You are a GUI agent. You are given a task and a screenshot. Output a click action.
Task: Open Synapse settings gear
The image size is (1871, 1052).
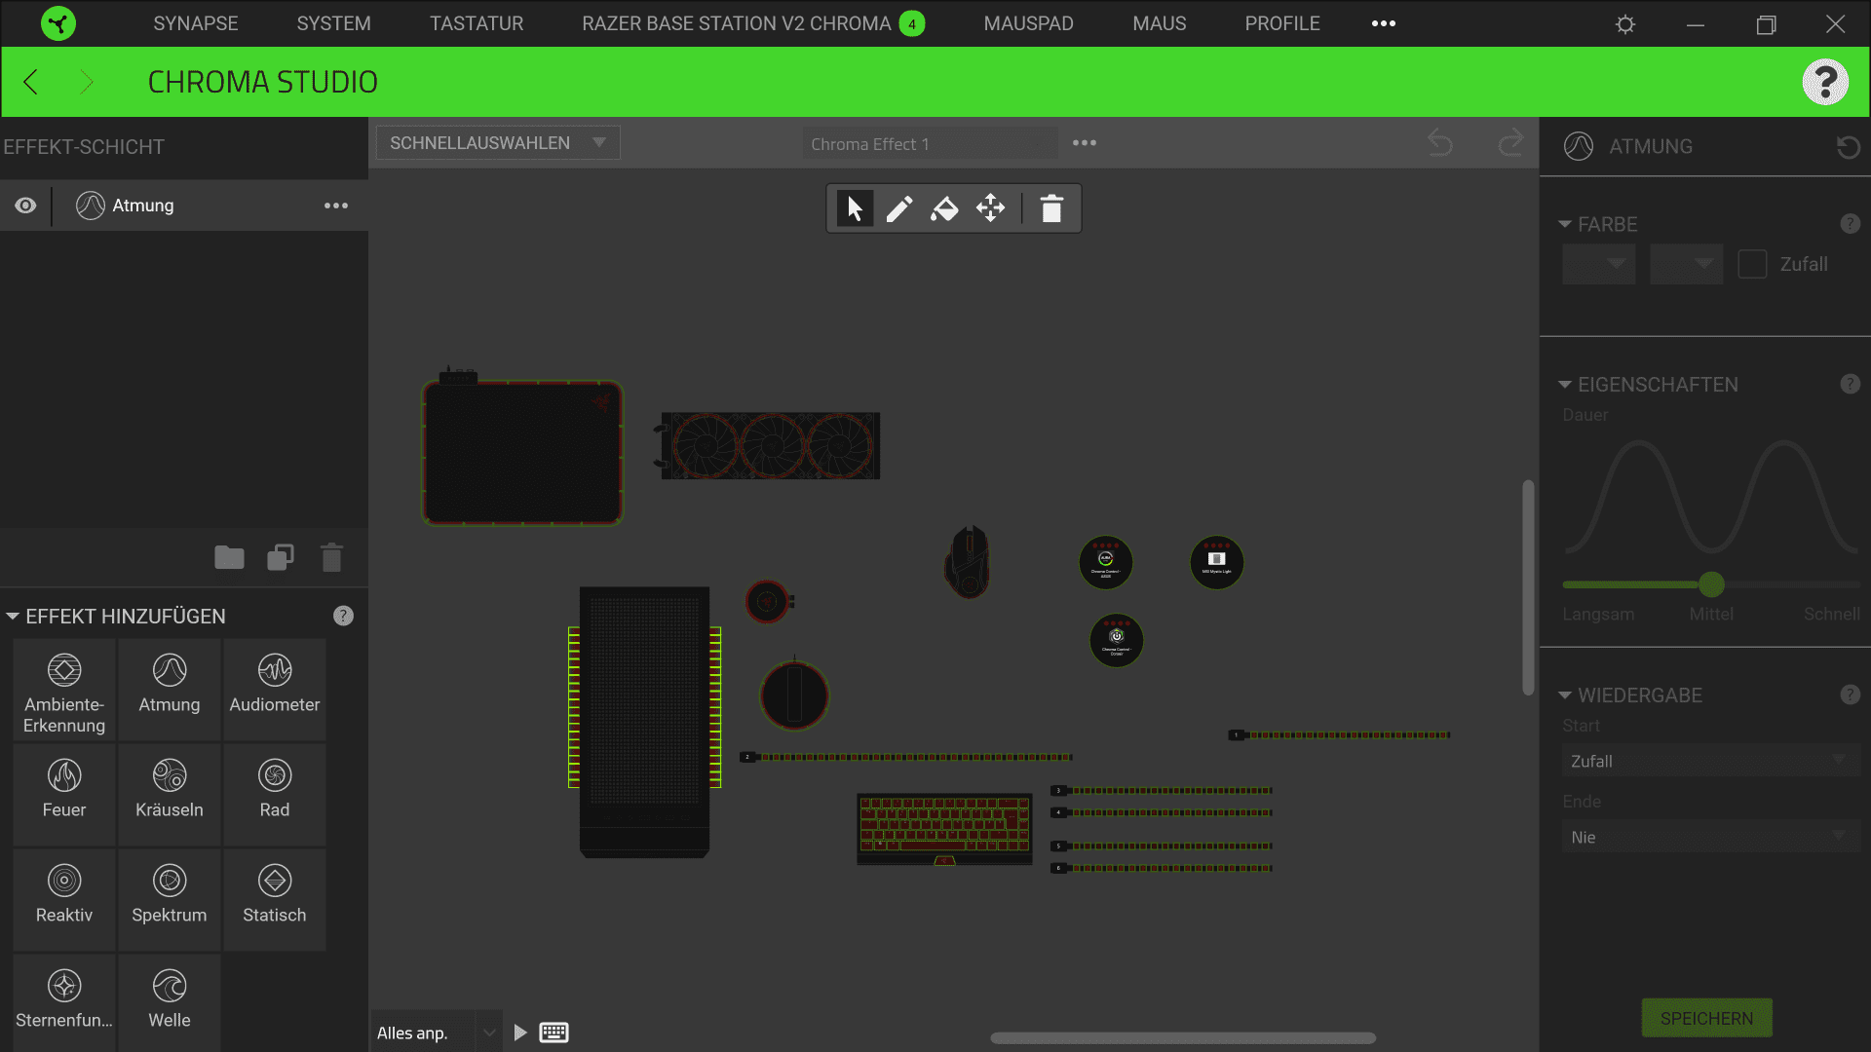click(x=1625, y=24)
